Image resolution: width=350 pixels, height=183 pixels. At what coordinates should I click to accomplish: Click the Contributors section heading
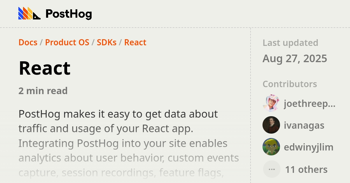[290, 84]
